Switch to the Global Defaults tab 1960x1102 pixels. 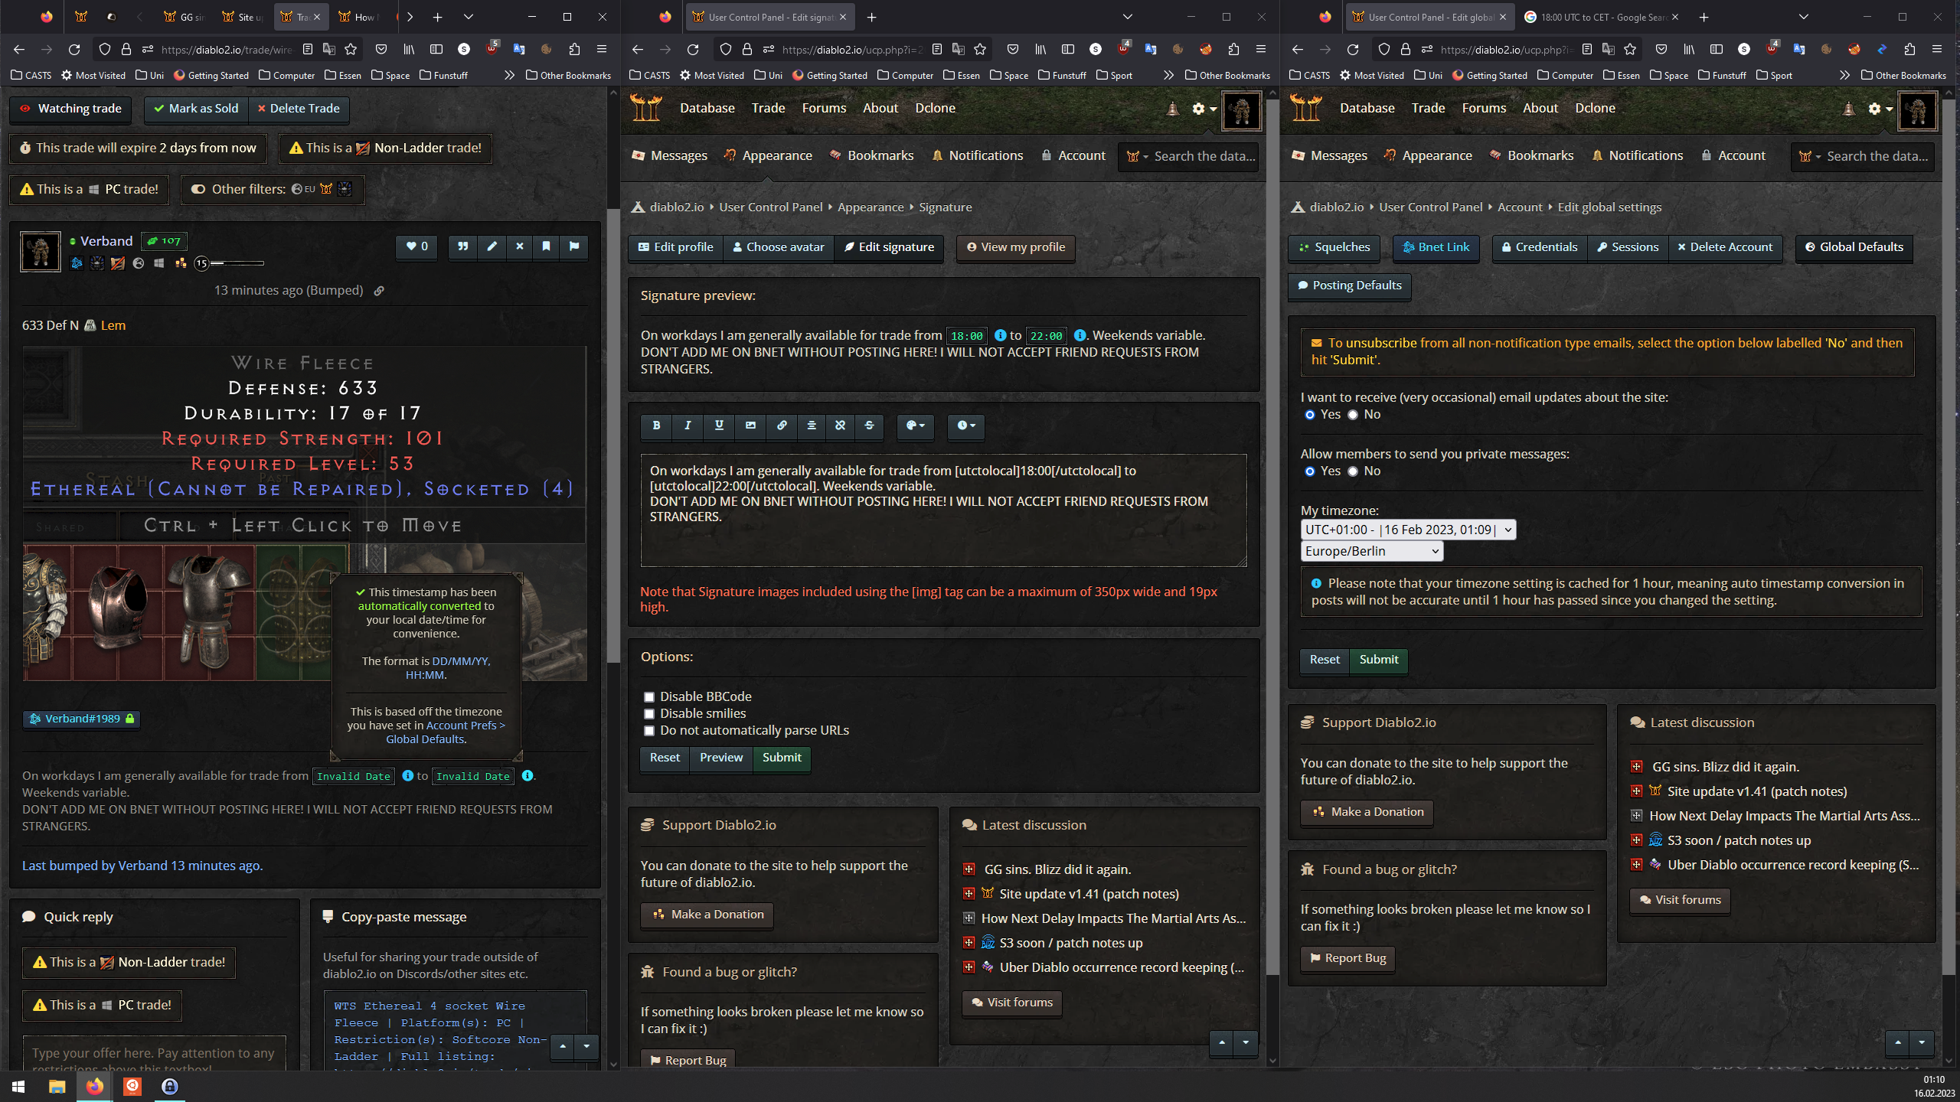[1853, 247]
